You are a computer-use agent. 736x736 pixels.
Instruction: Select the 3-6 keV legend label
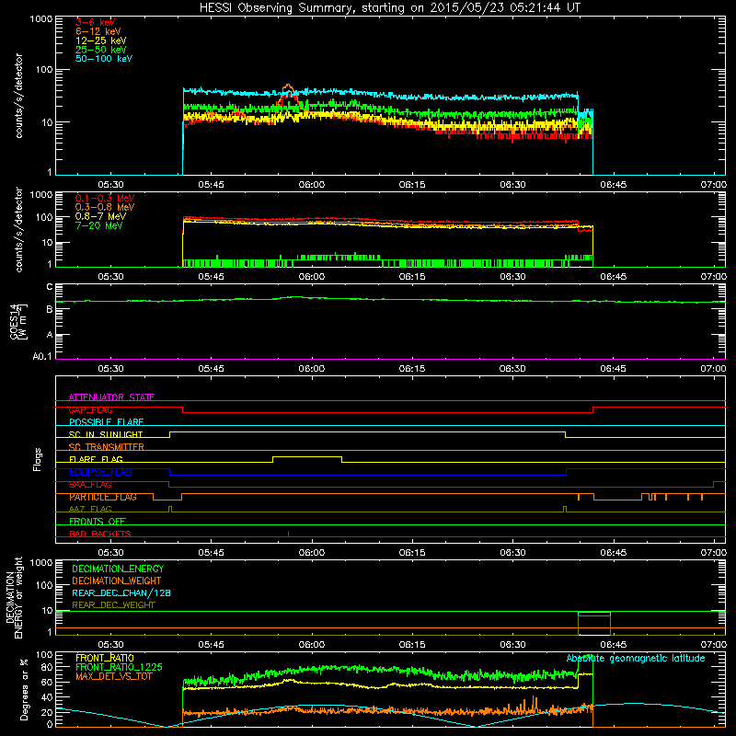coord(95,22)
